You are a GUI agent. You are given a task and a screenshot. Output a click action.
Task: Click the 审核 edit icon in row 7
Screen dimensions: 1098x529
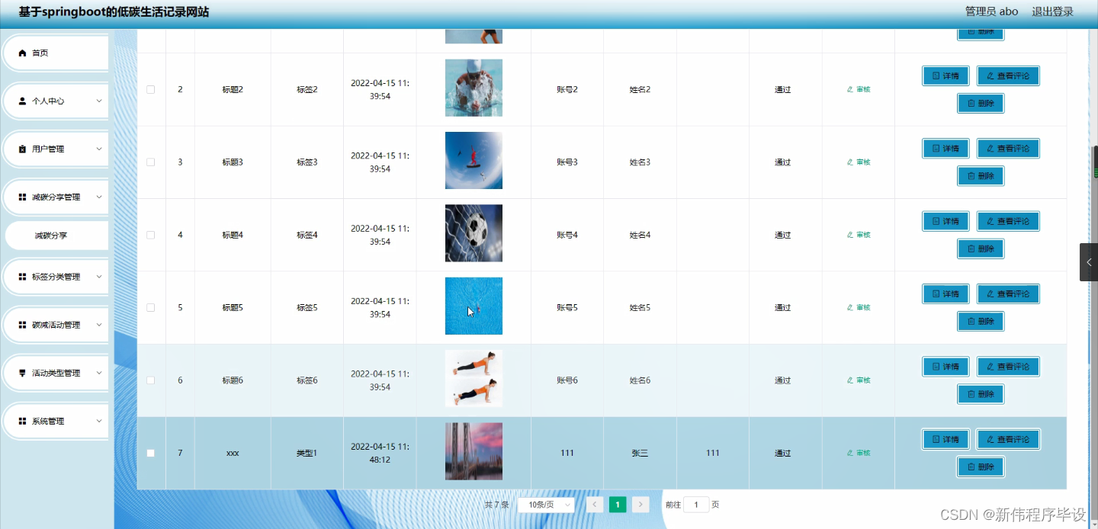tap(850, 453)
